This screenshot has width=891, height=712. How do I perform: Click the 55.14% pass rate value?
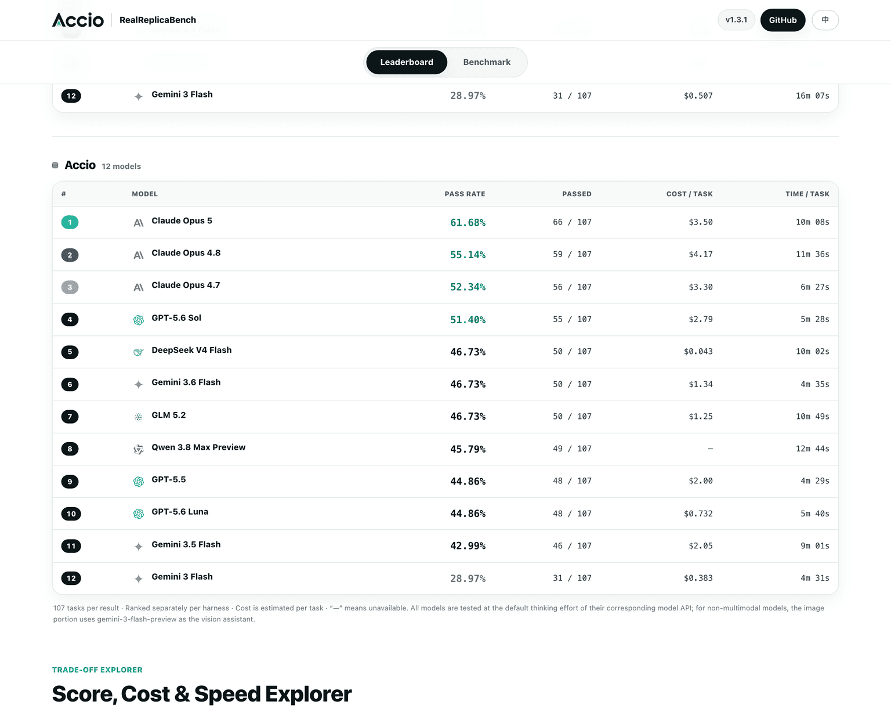point(468,255)
